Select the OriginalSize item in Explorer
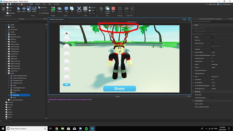This screenshot has height=131, width=233. coord(17,90)
